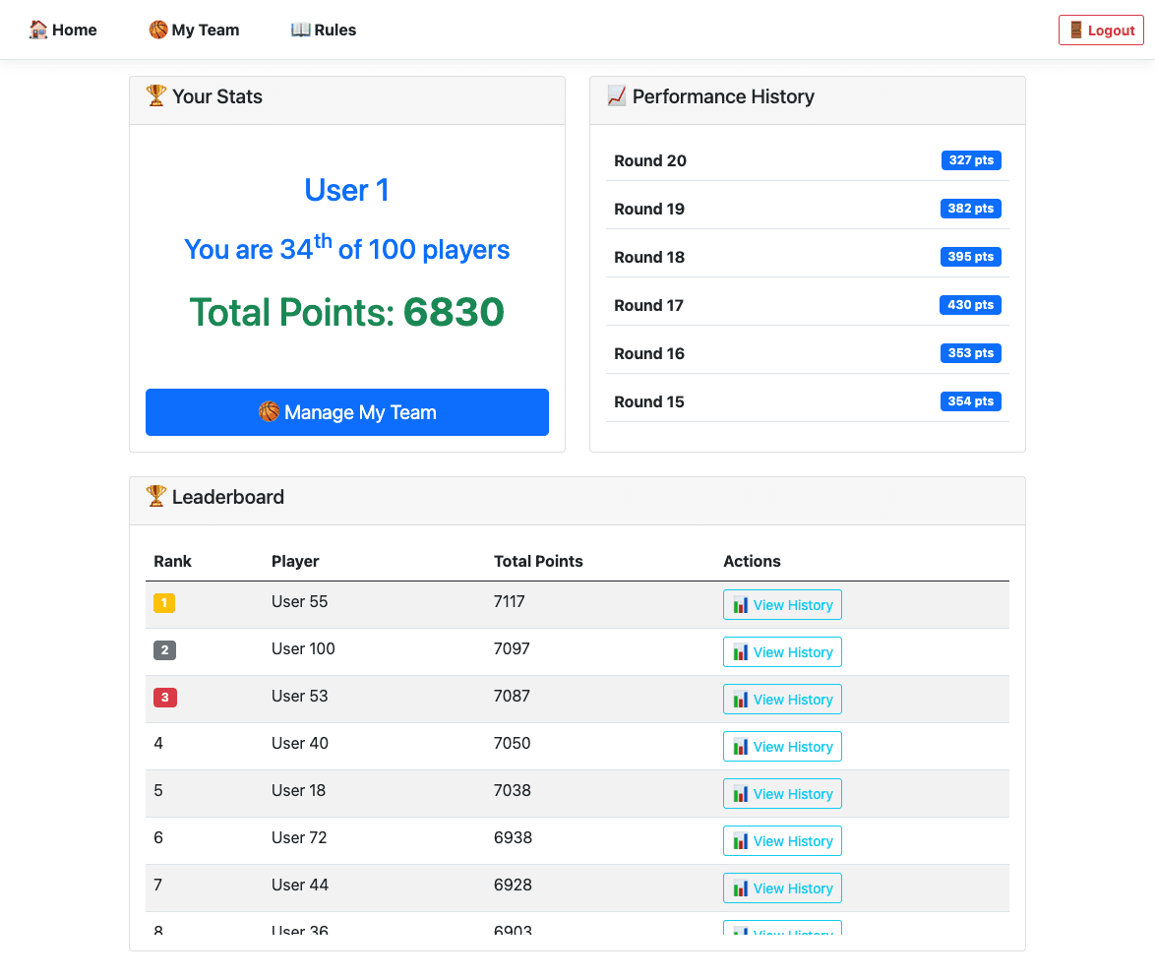Click the trophy icon in the Your Stats header

[155, 96]
